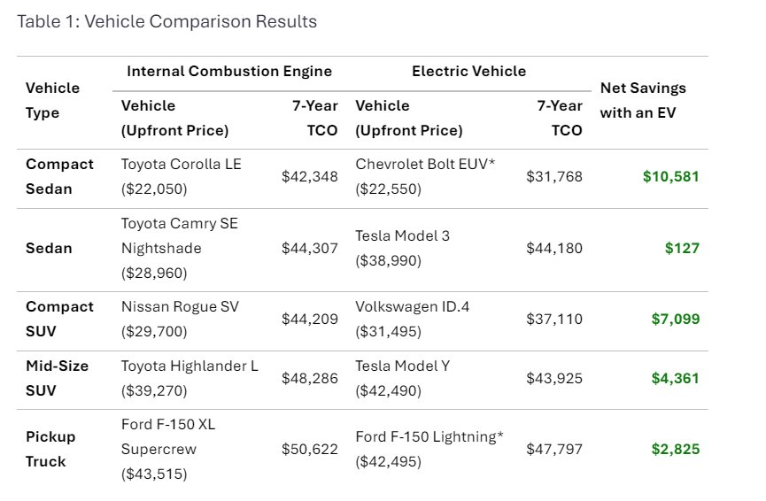Click the Toyota Camry SE Nightshade cell

[180, 248]
